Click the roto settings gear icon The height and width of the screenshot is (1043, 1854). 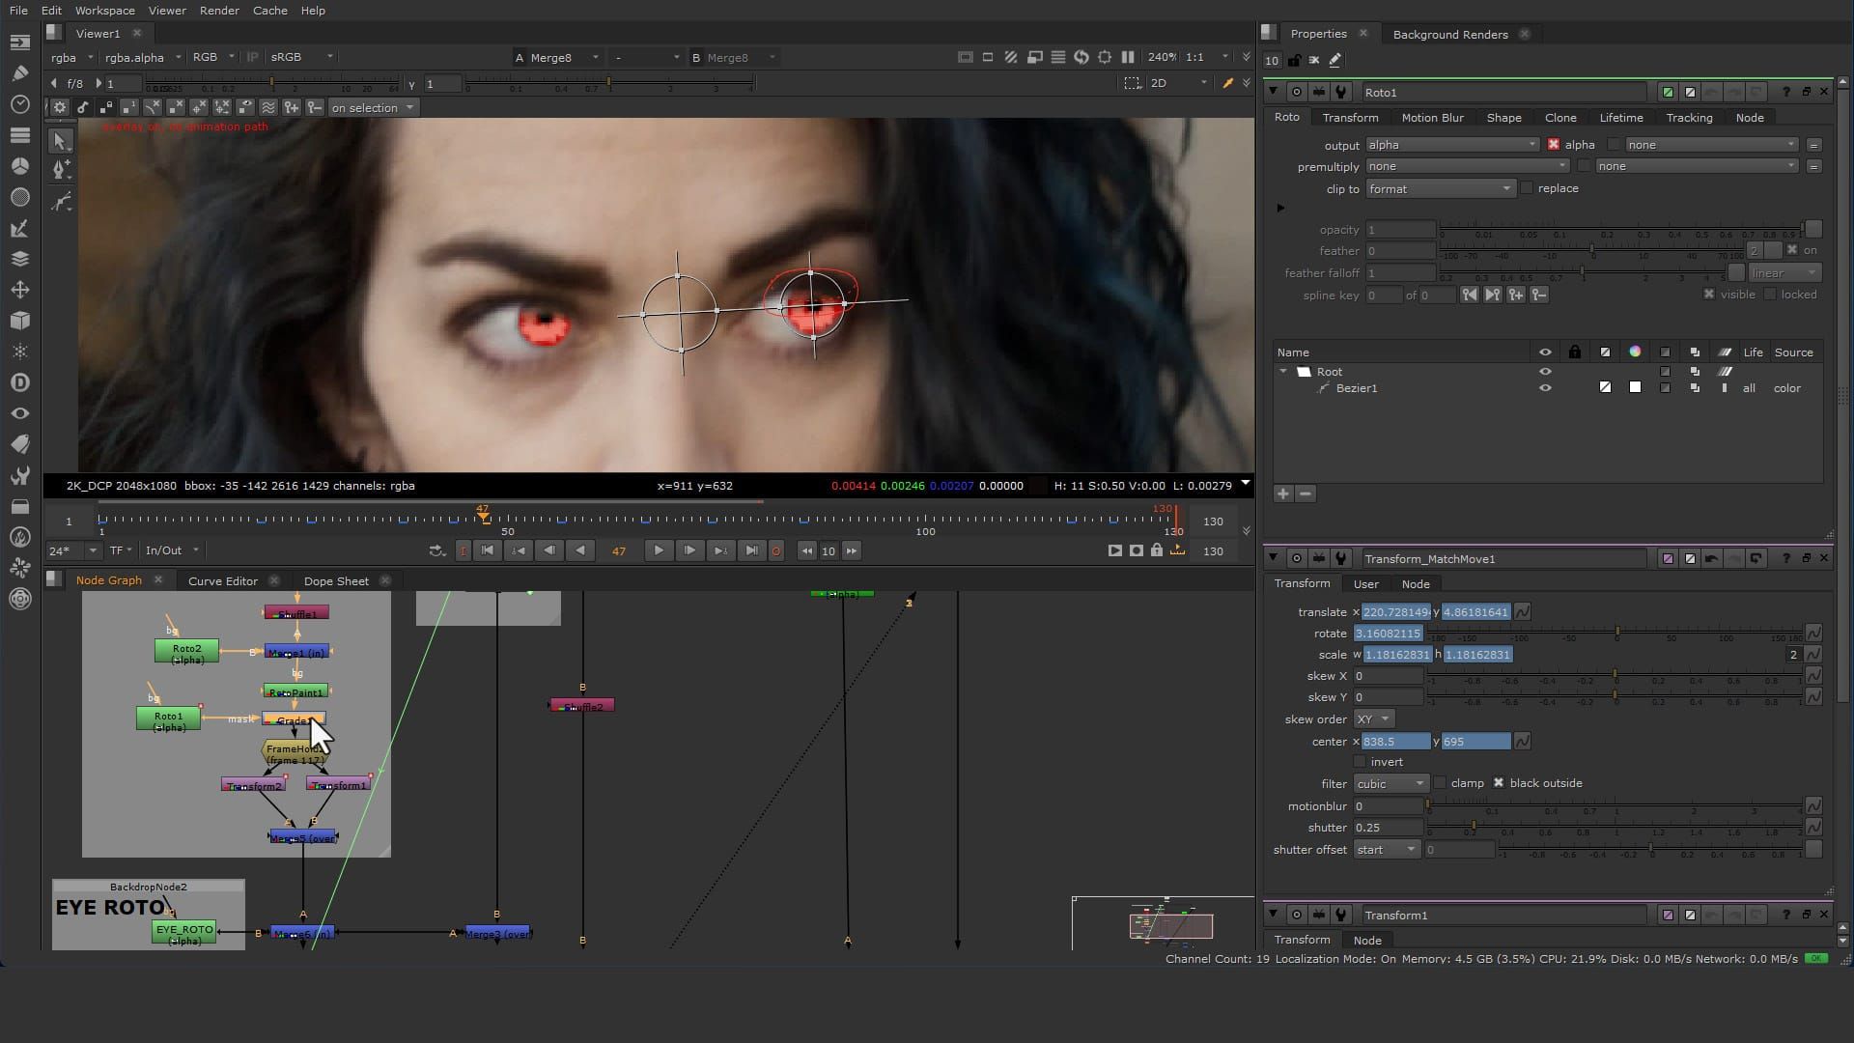[x=60, y=108]
